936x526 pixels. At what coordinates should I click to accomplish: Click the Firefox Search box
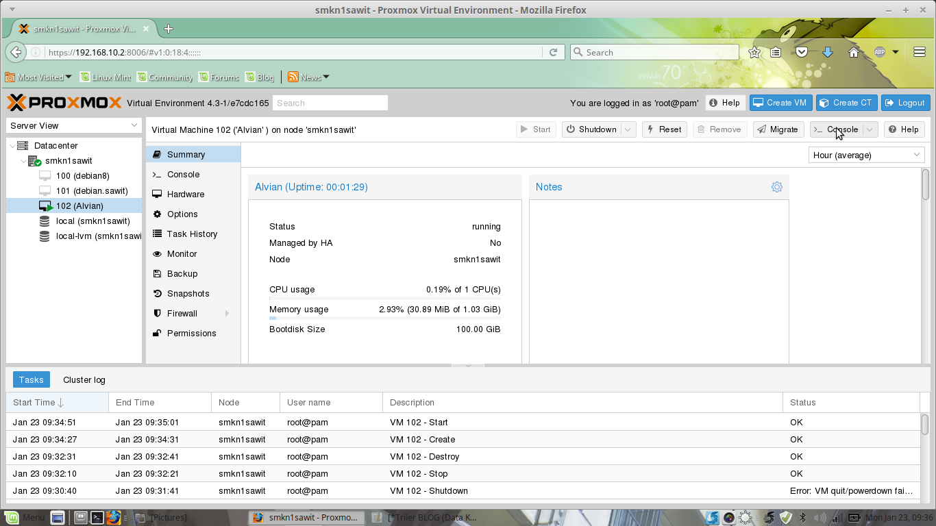(654, 52)
